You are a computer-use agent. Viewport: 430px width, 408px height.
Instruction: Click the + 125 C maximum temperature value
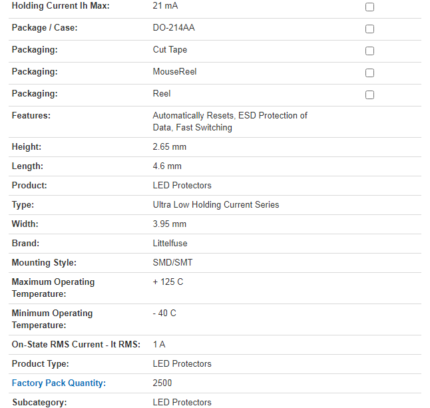pyautogui.click(x=168, y=282)
